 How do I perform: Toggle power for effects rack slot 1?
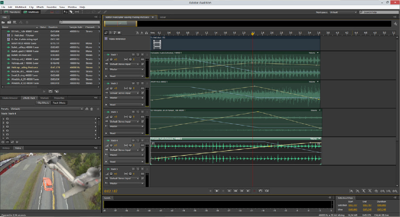coord(7,119)
